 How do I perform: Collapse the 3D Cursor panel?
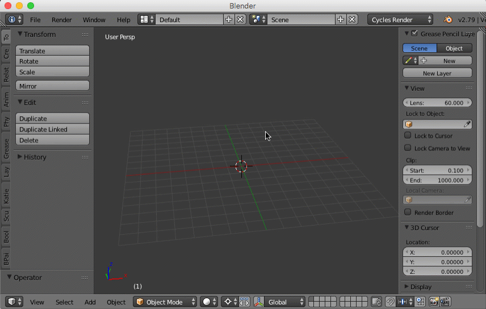click(407, 227)
